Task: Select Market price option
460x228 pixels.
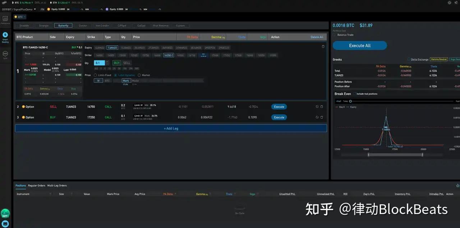Action: pyautogui.click(x=144, y=75)
